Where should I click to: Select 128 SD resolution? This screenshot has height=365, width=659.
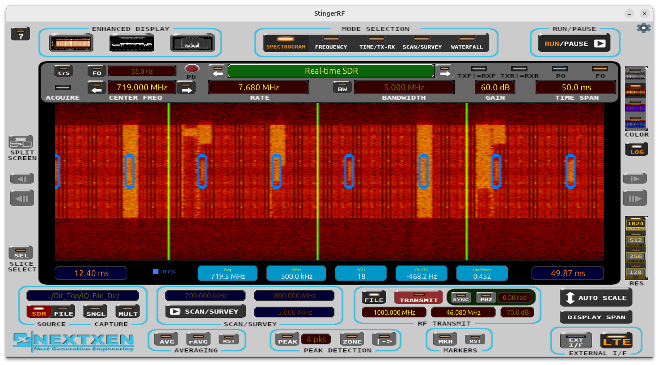636,273
